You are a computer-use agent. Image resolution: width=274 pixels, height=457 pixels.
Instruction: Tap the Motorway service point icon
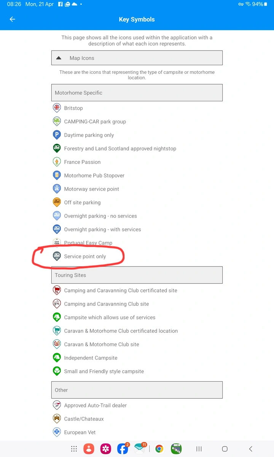point(57,189)
